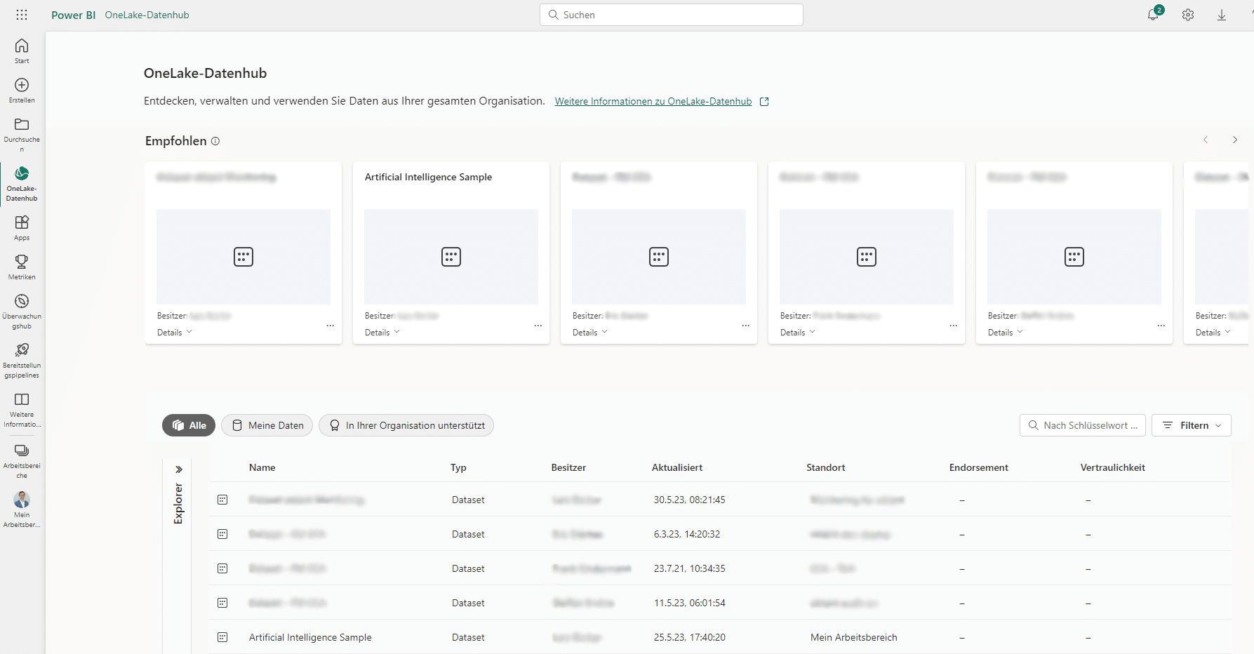Click timestamp 11.5.23, 06:01:54

tap(690, 603)
